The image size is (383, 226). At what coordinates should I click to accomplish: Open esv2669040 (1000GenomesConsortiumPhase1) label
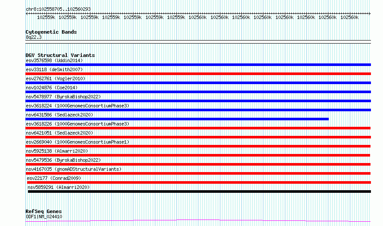(77, 142)
